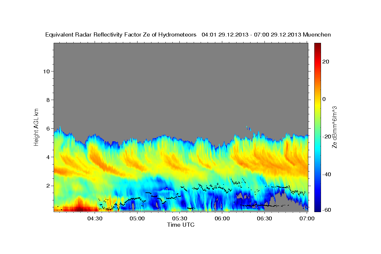Click the 8 km height tick label
The image size is (381, 254).
(48, 100)
